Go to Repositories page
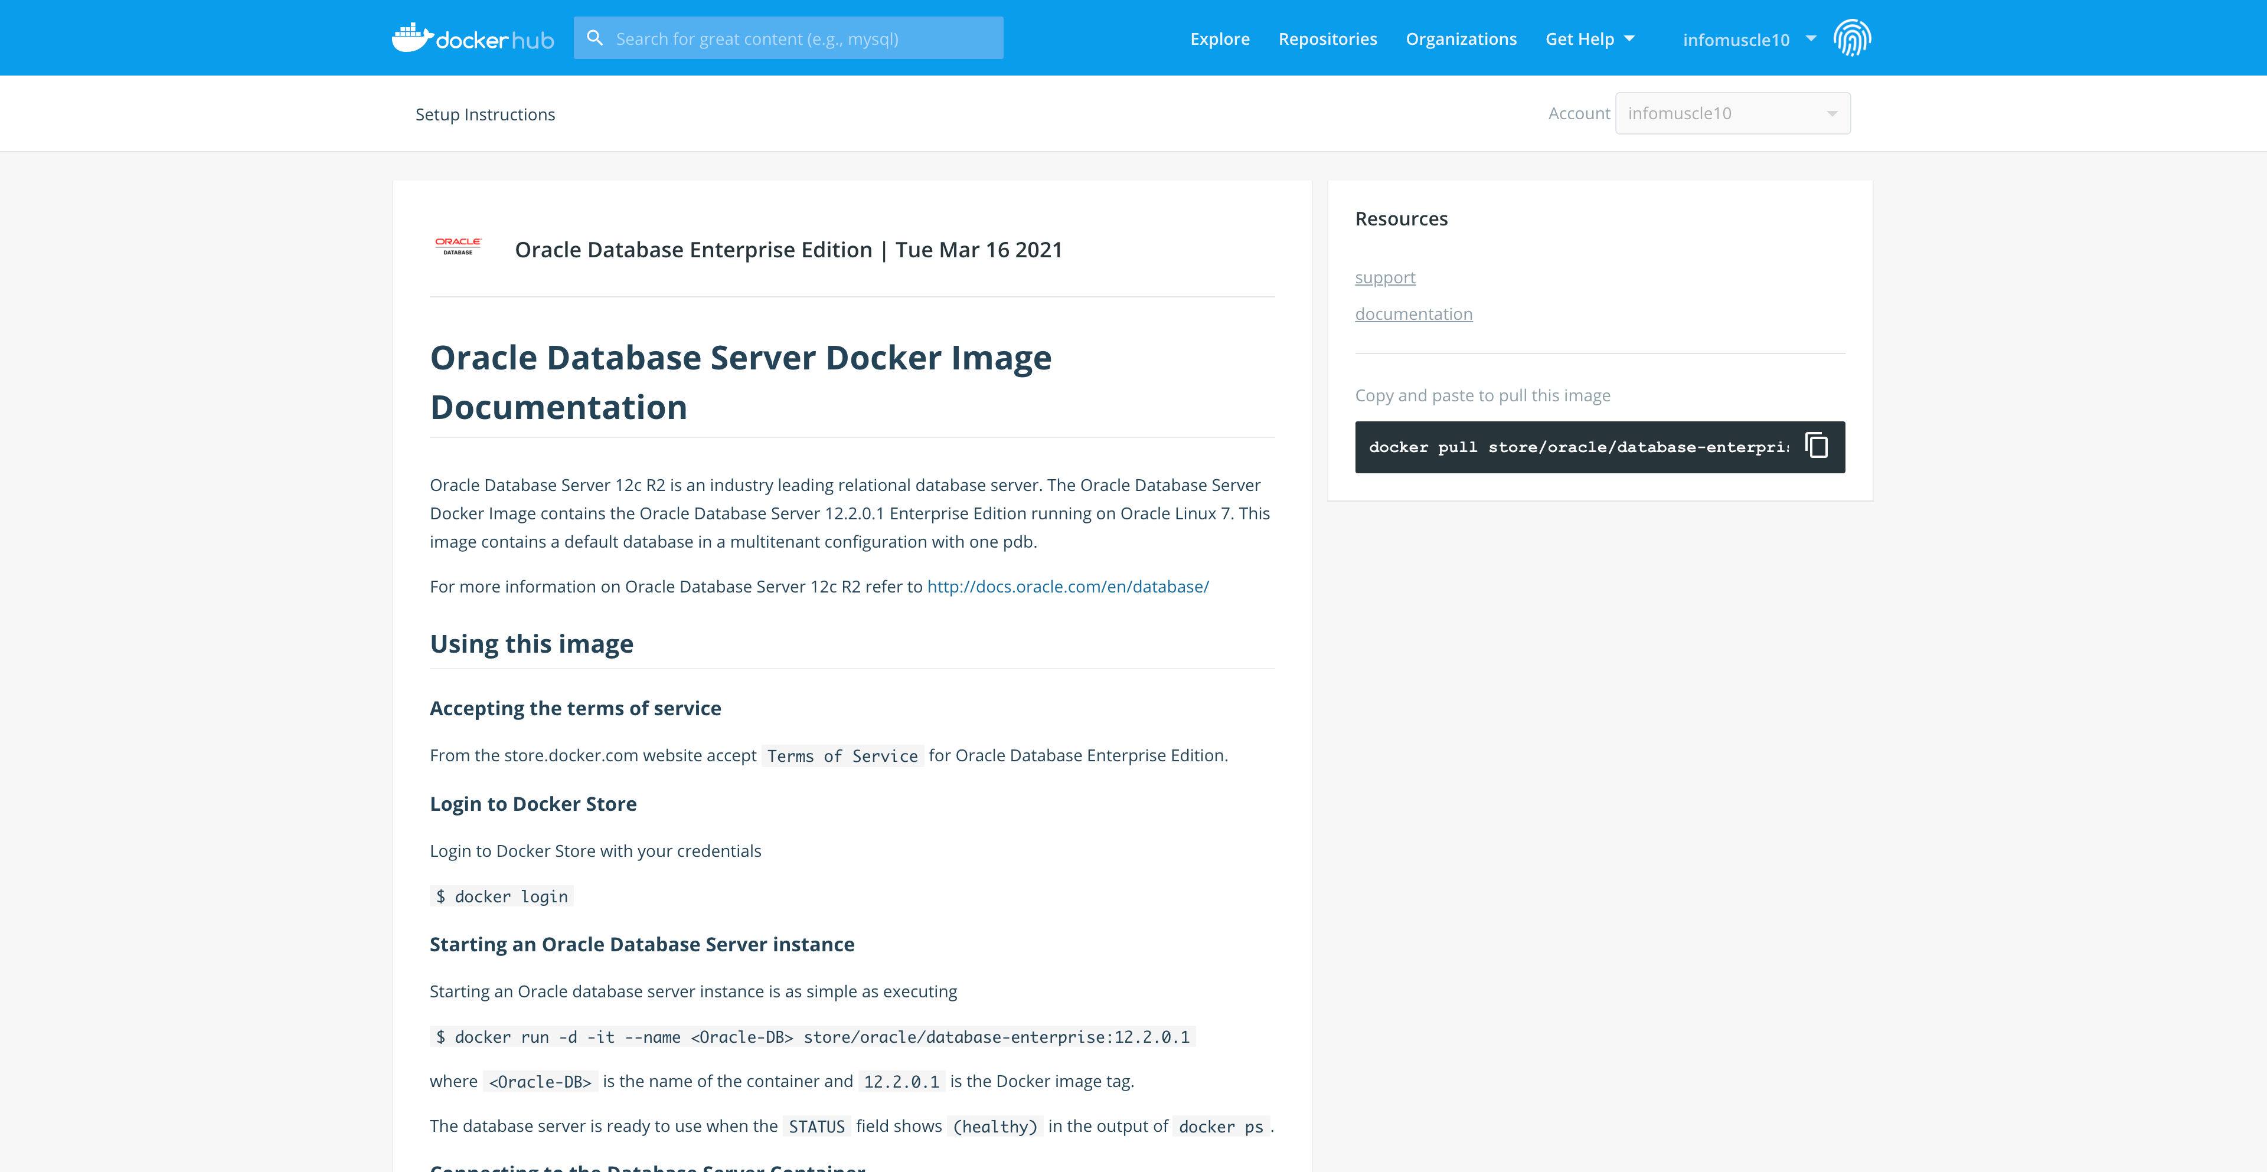 [1327, 39]
